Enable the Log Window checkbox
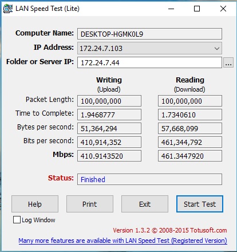The height and width of the screenshot is (252, 237). pyautogui.click(x=17, y=220)
